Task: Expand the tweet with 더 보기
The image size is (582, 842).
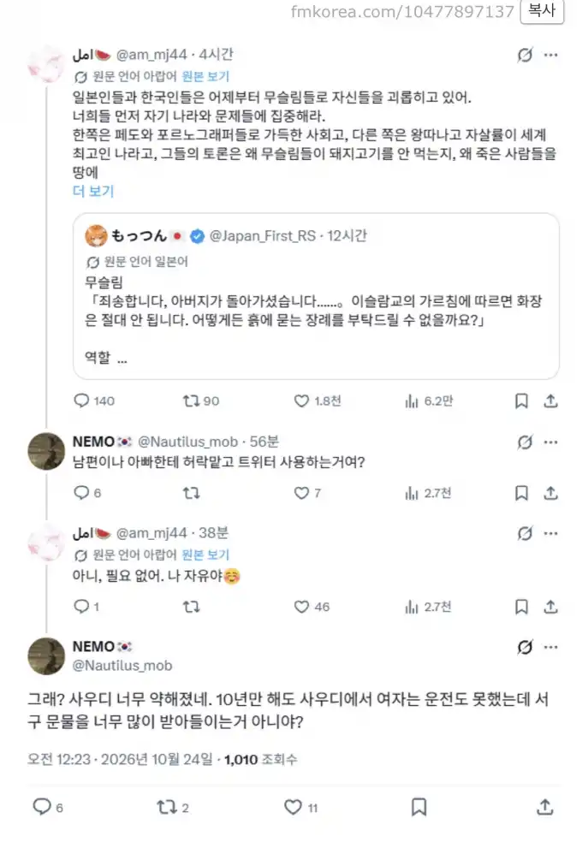Action: 93,191
